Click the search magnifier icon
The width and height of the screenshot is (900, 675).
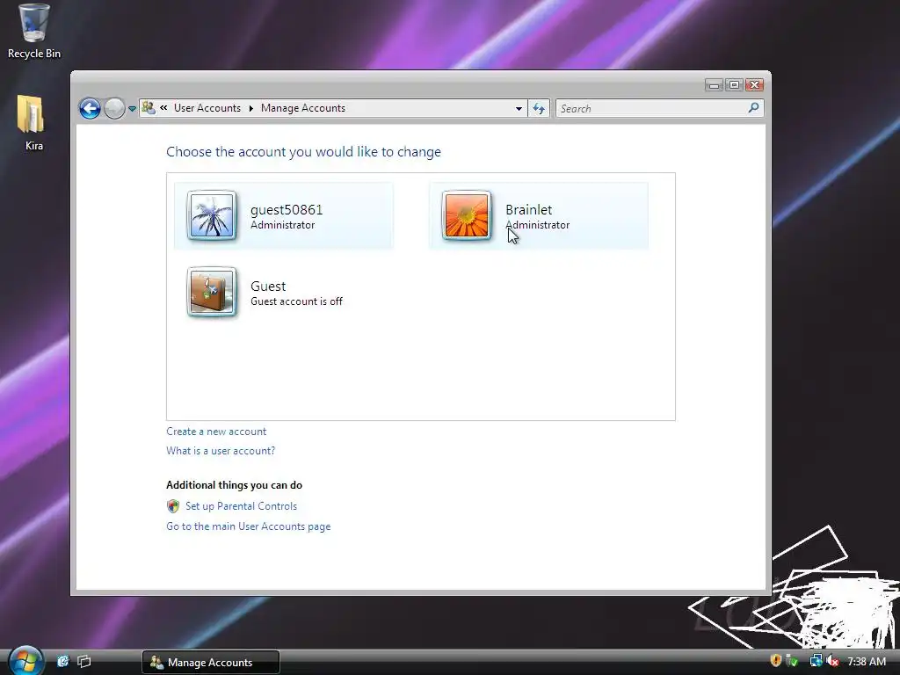753,108
